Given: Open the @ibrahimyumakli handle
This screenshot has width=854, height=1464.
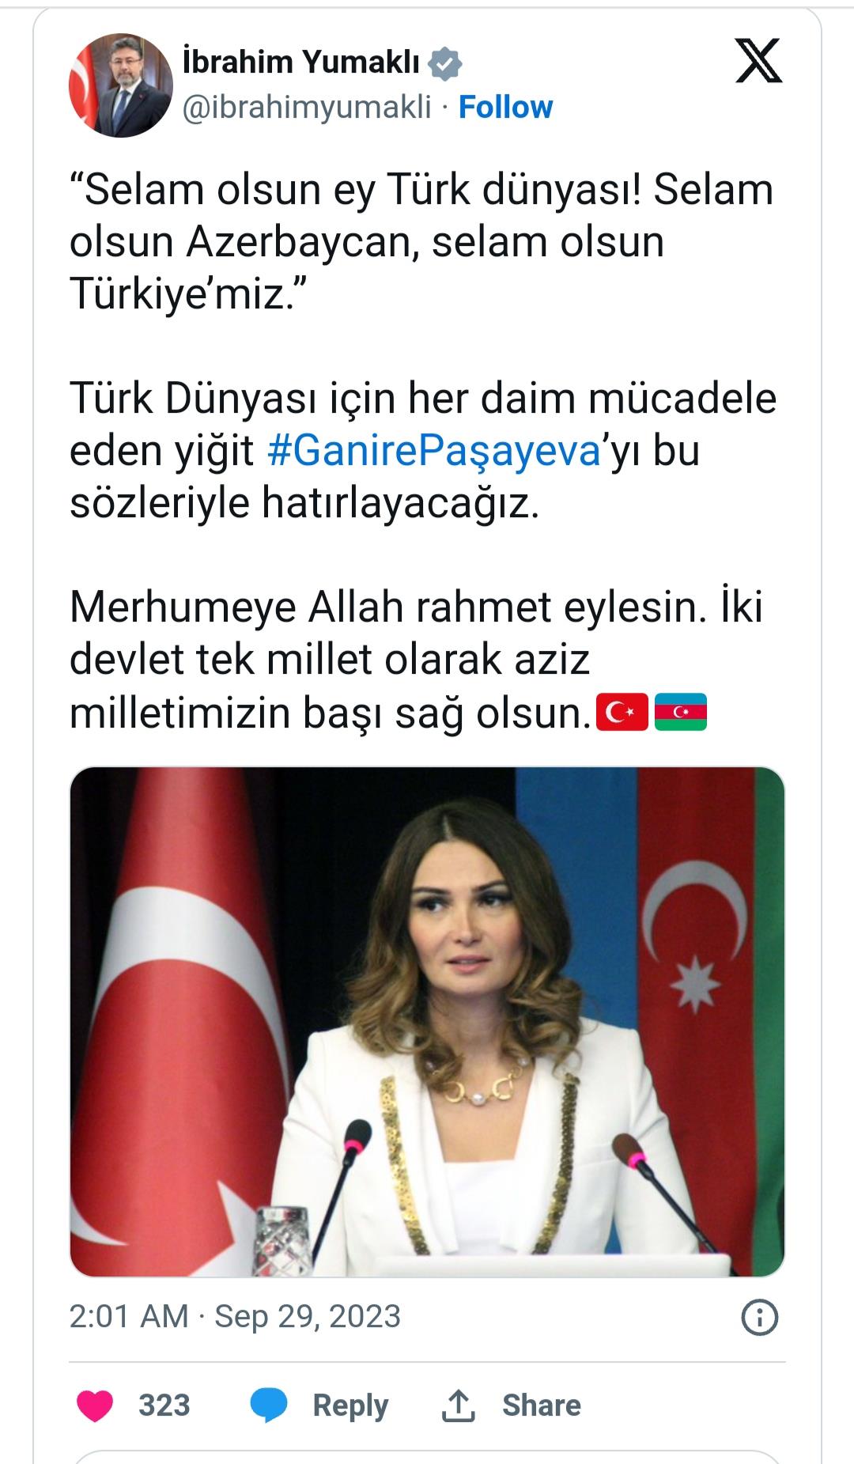Looking at the screenshot, I should [x=307, y=108].
